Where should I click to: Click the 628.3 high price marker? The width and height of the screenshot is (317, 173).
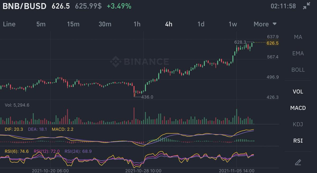pyautogui.click(x=240, y=42)
